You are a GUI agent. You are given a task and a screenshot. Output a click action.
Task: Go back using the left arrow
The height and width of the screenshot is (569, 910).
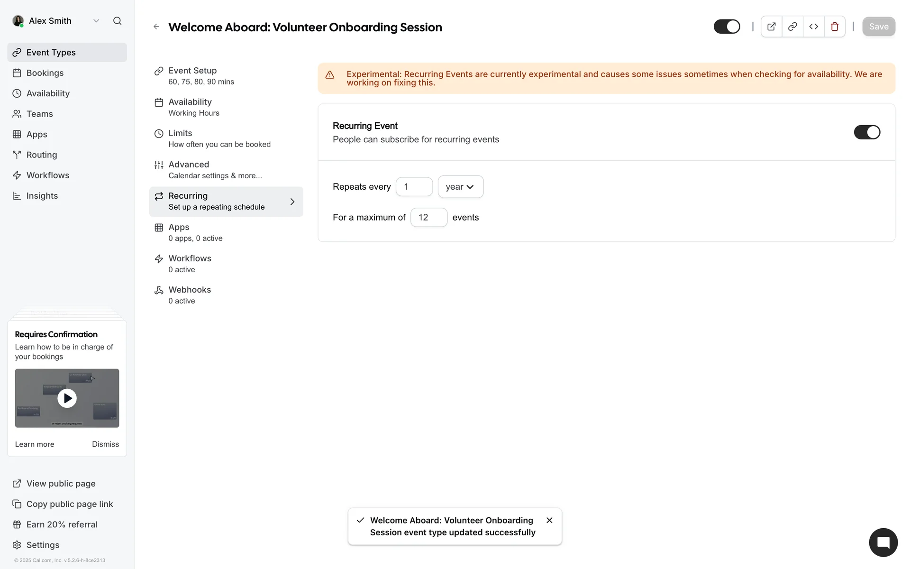[156, 27]
